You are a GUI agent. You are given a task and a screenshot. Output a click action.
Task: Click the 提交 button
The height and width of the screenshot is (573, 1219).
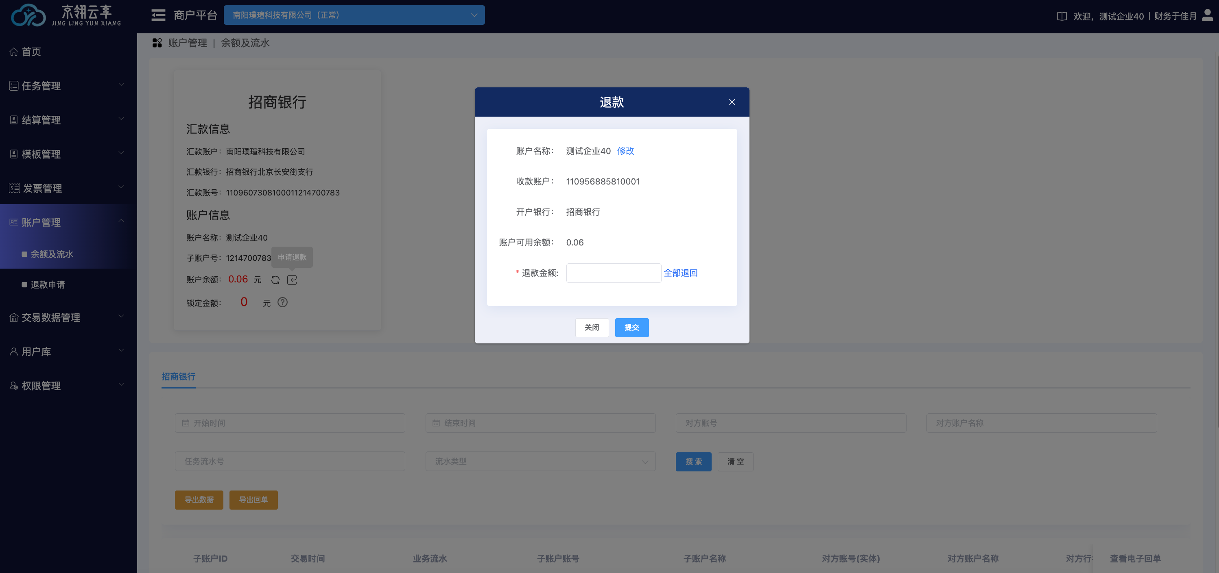coord(631,327)
